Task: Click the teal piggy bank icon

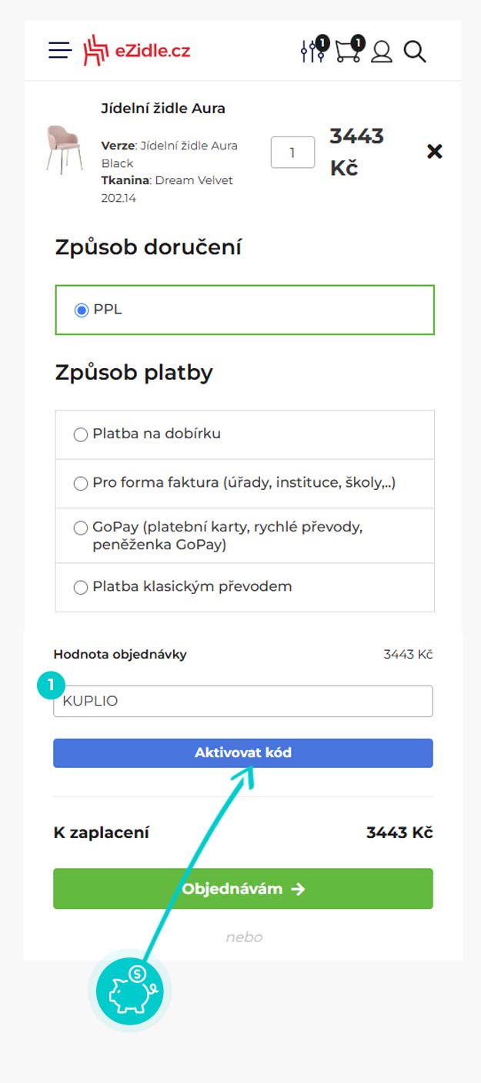Action: click(x=129, y=990)
